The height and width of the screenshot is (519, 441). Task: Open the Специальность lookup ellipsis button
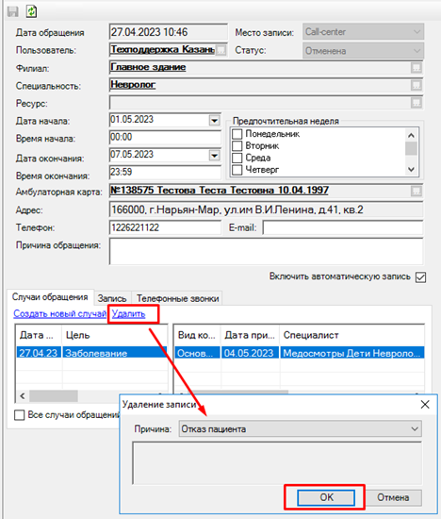(416, 85)
